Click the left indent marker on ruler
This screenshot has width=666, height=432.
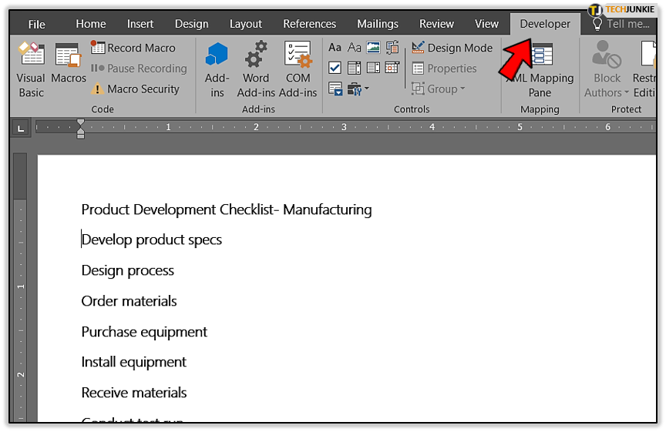tap(80, 136)
